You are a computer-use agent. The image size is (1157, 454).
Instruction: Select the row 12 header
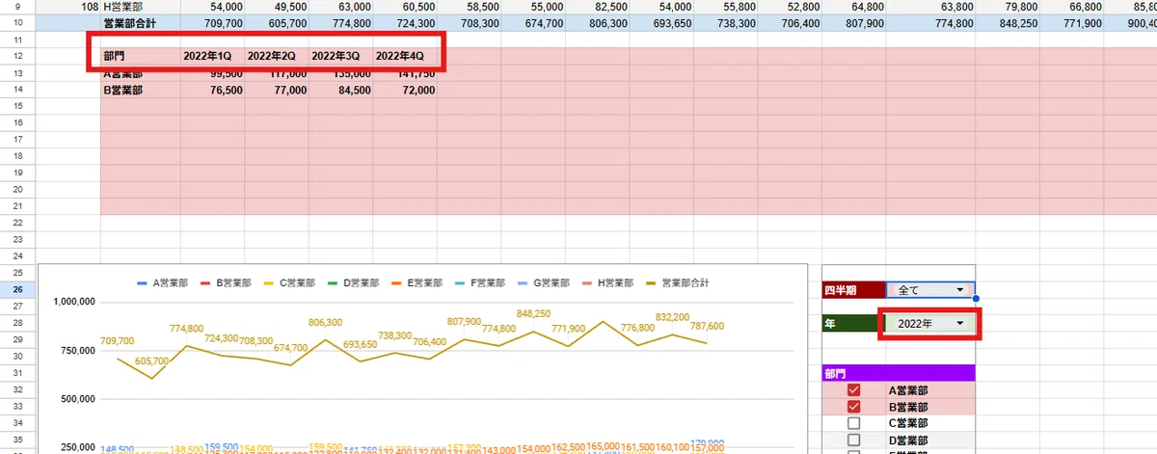pyautogui.click(x=18, y=56)
